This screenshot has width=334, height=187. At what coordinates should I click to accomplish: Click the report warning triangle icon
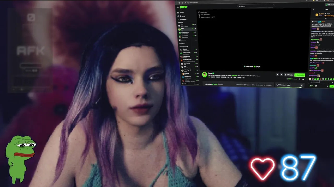point(303,79)
